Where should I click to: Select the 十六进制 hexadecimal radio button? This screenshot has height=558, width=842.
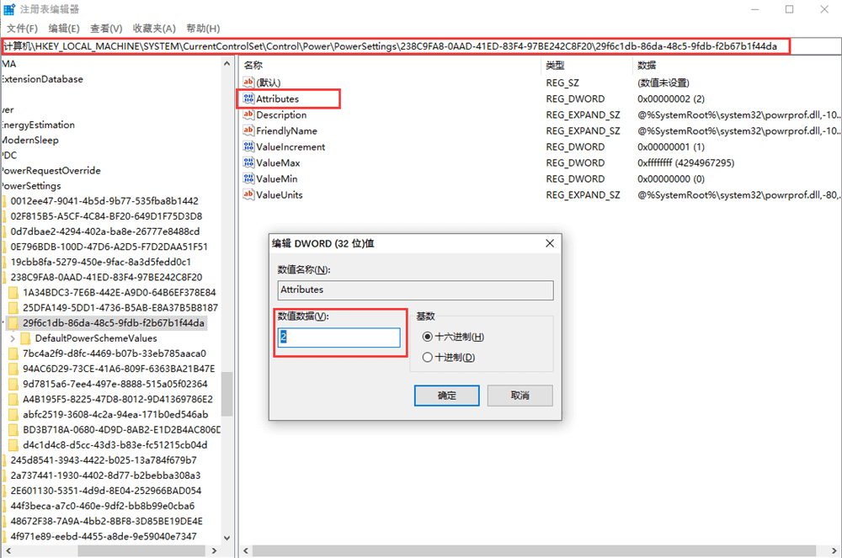pos(428,337)
